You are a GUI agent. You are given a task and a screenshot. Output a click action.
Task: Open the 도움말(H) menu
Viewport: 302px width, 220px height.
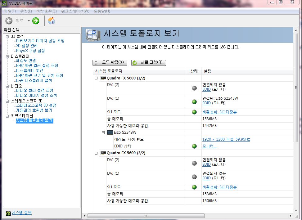[x=102, y=11]
